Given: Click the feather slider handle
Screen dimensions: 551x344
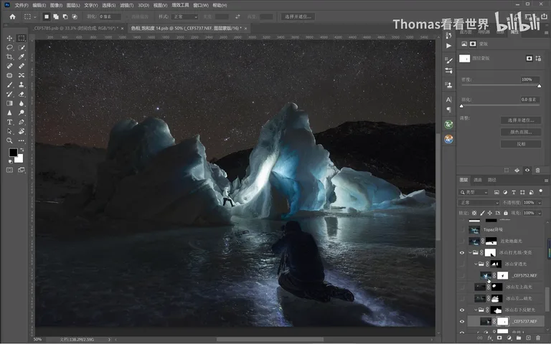Looking at the screenshot, I should tap(462, 106).
